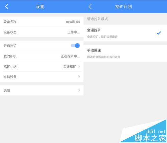Image resolution: width=167 pixels, height=143 pixels.
Task: Select the 全速挖矿 mining mode
Action: coord(125,33)
